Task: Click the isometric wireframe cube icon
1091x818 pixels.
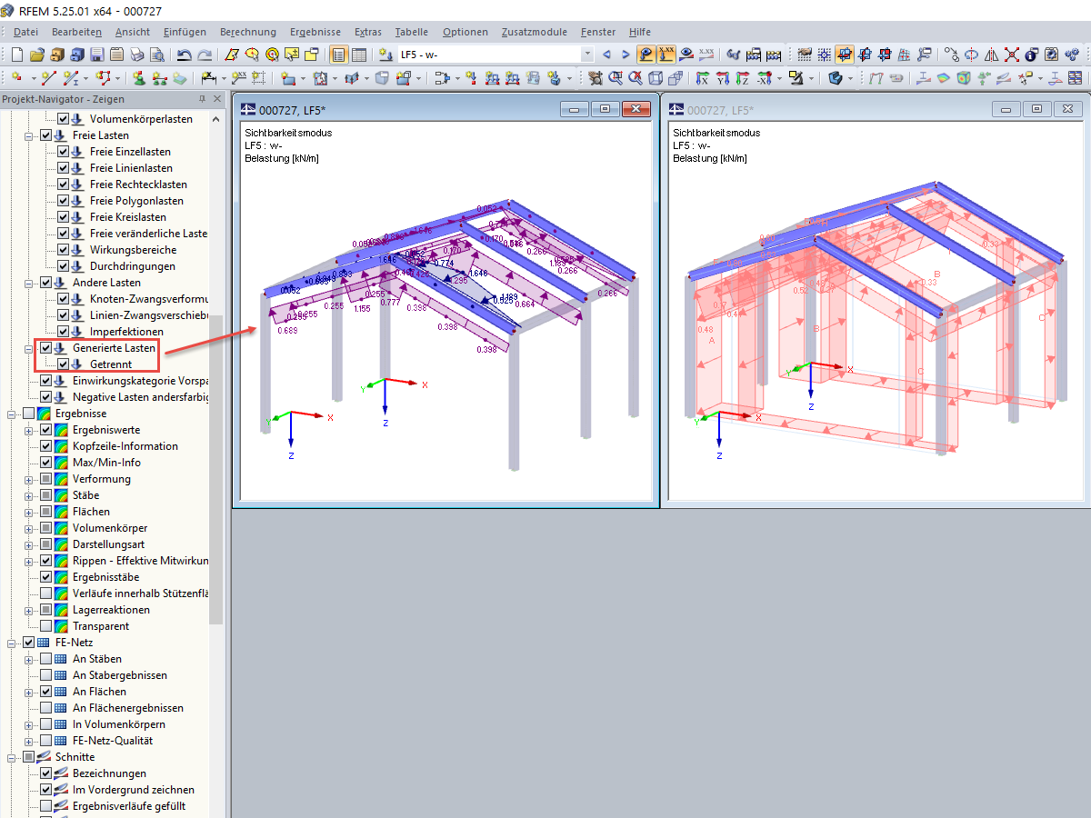Action: coord(656,78)
